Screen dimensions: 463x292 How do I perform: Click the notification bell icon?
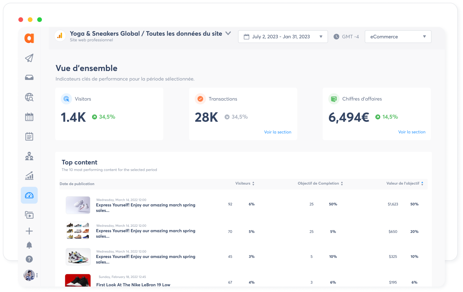29,245
